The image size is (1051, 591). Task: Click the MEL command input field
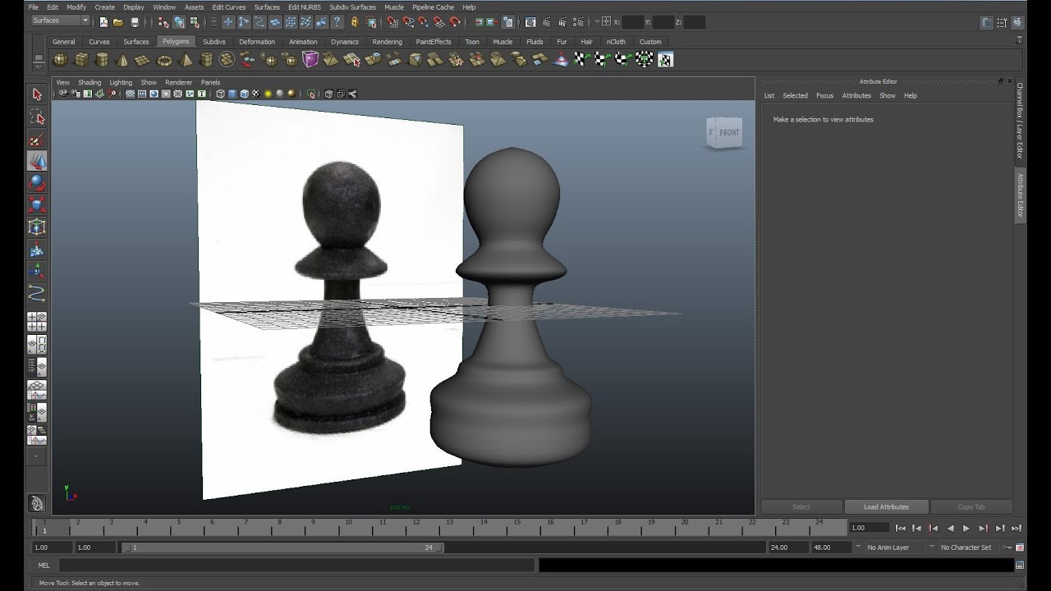tap(296, 565)
